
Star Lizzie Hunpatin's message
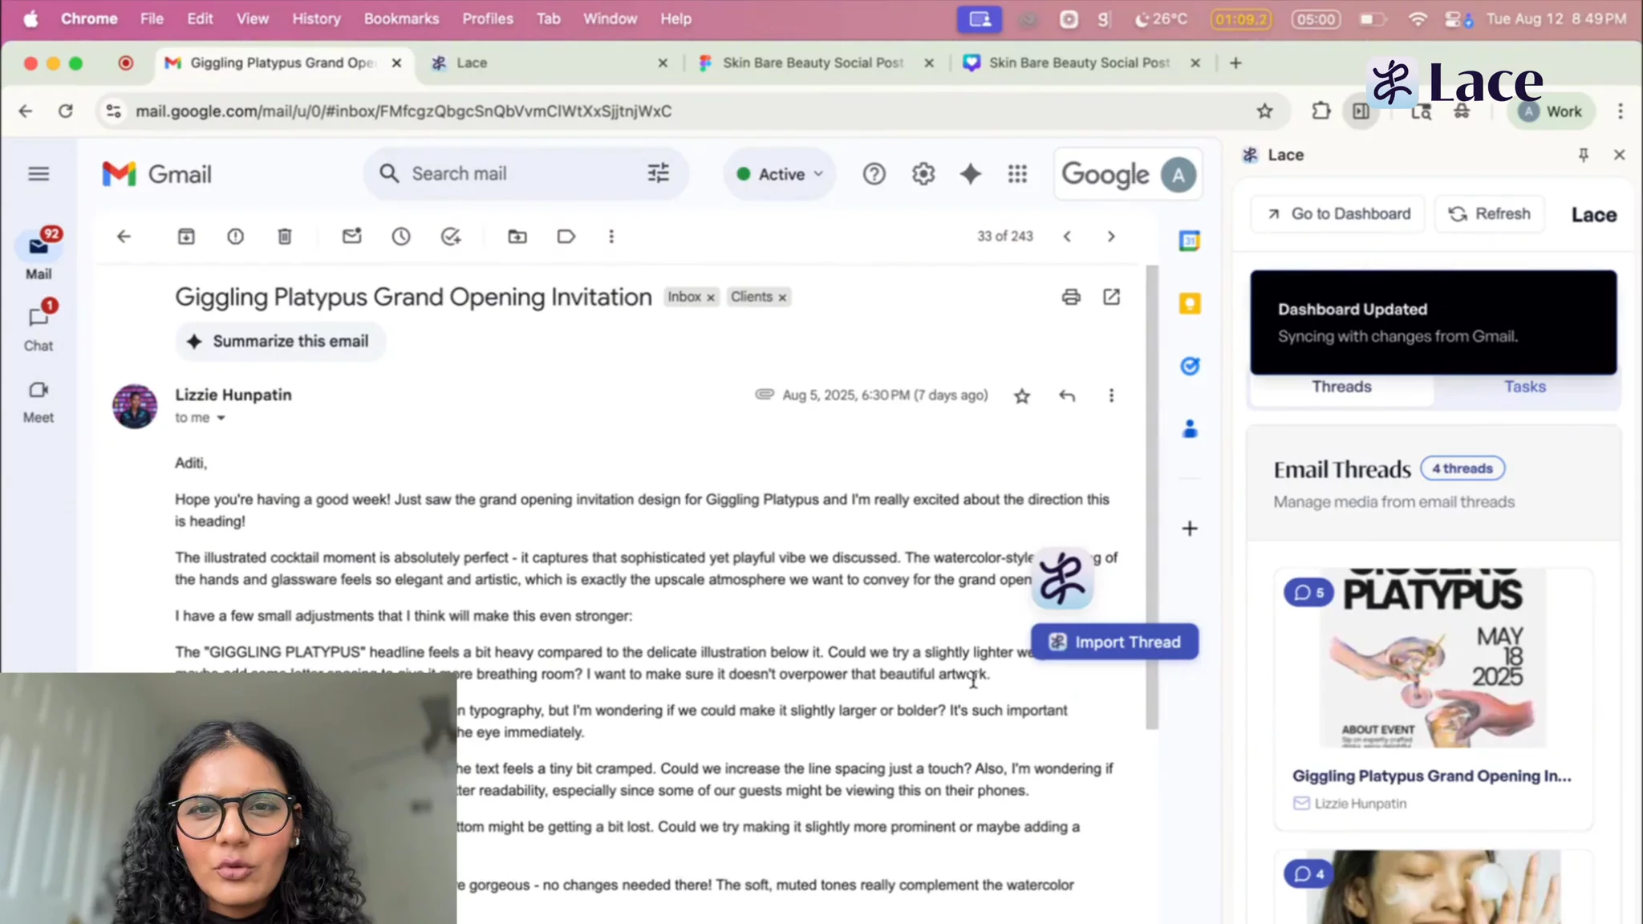1021,396
